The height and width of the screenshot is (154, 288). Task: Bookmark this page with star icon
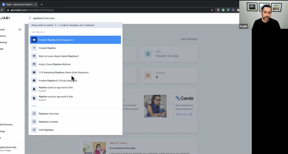212,10
